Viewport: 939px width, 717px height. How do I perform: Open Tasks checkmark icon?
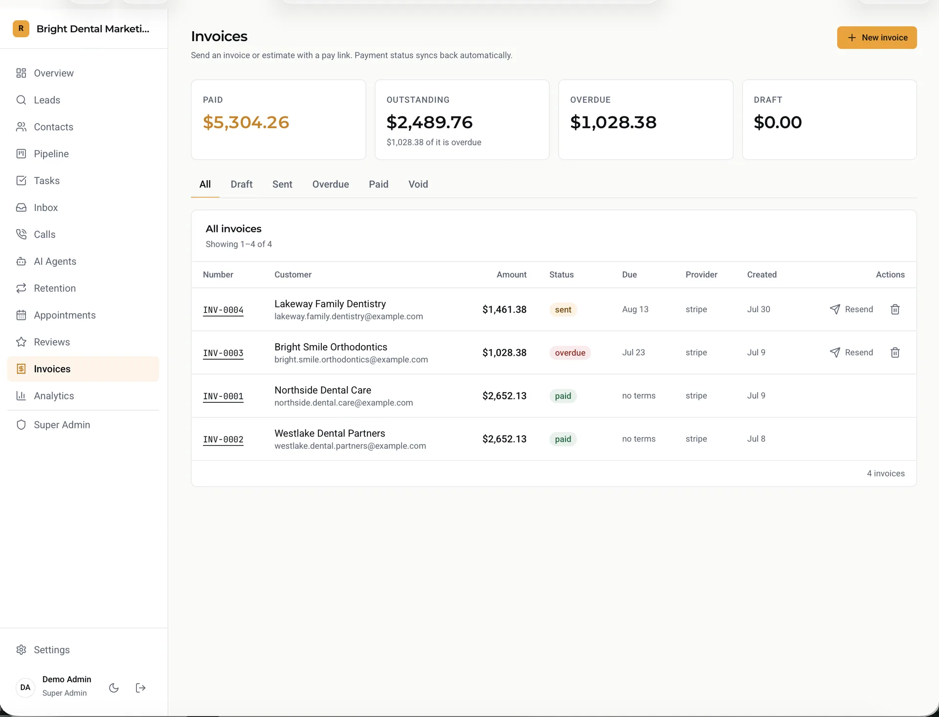[21, 181]
